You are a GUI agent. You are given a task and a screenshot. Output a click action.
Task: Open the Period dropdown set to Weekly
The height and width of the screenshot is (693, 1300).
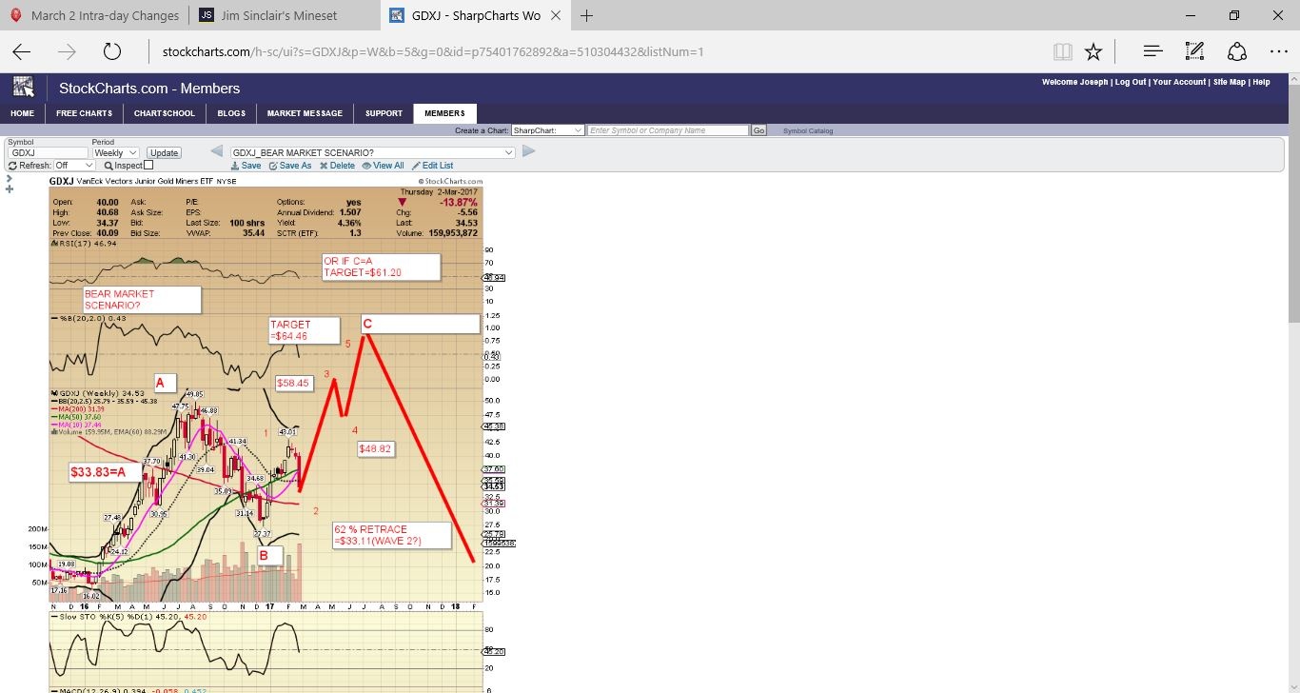pyautogui.click(x=115, y=152)
